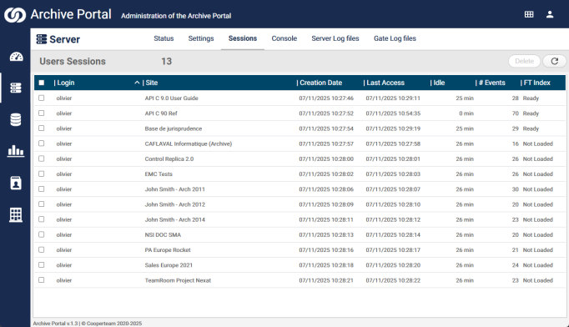569x327 pixels.
Task: Open the Console tab
Action: tap(284, 38)
